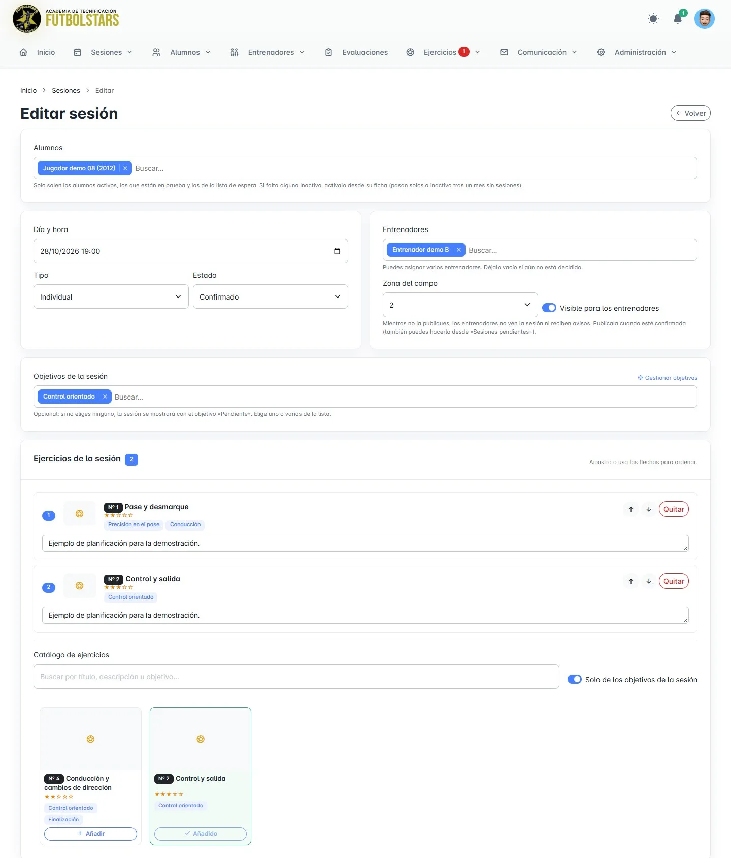Add Conducción y cambios de dirección with Añadir
Image resolution: width=731 pixels, height=858 pixels.
pos(90,834)
